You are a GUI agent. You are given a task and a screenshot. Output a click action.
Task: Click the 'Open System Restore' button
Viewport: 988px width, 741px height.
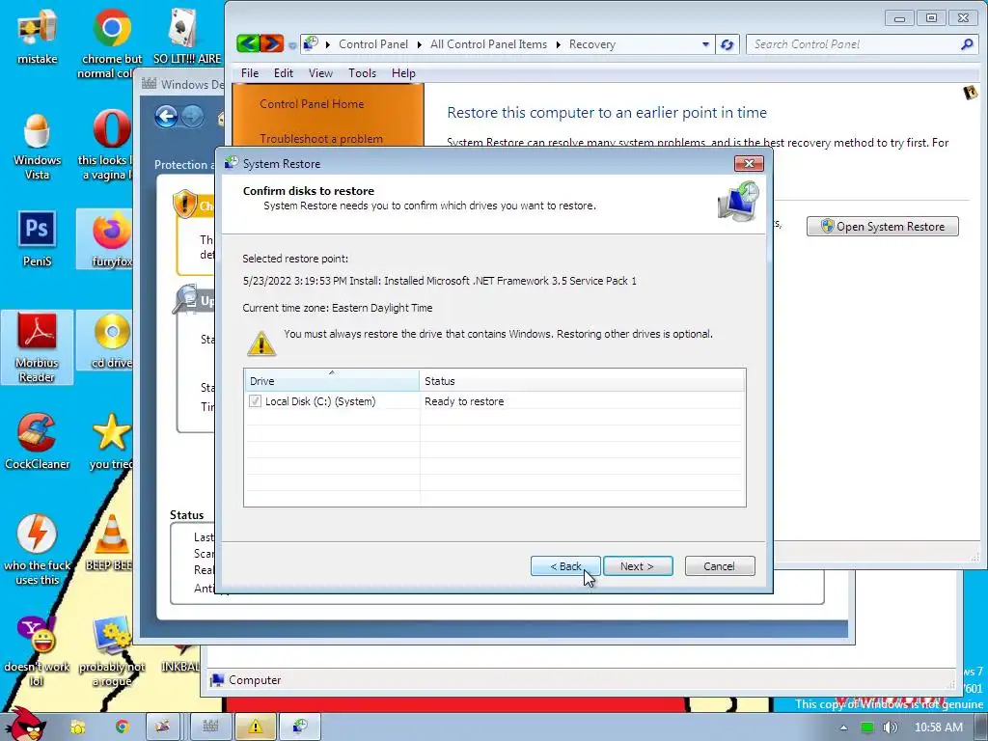[x=882, y=226]
